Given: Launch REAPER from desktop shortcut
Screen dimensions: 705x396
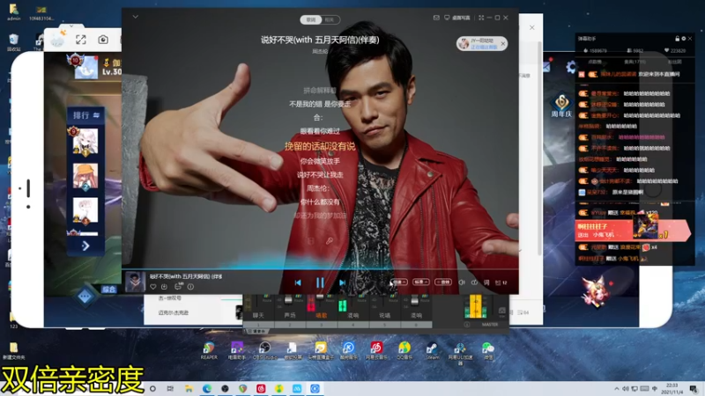Looking at the screenshot, I should click(x=209, y=350).
